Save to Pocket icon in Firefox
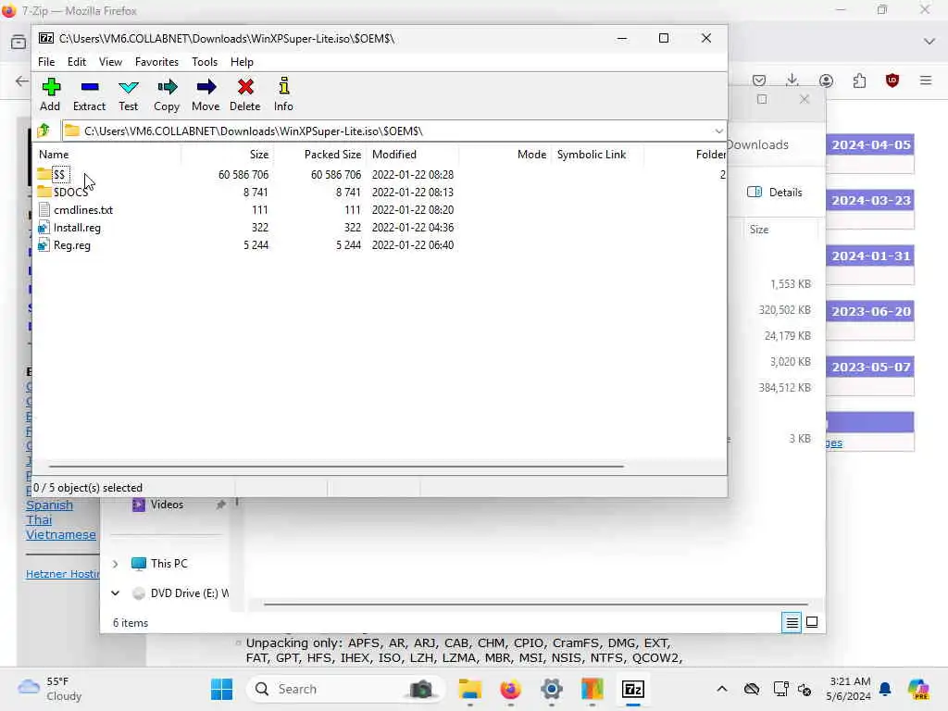The height and width of the screenshot is (711, 948). pos(759,81)
